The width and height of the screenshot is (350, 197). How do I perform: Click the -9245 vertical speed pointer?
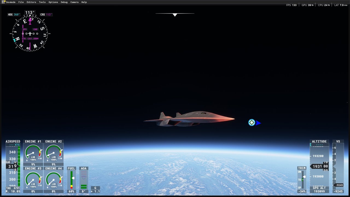[x=339, y=185]
